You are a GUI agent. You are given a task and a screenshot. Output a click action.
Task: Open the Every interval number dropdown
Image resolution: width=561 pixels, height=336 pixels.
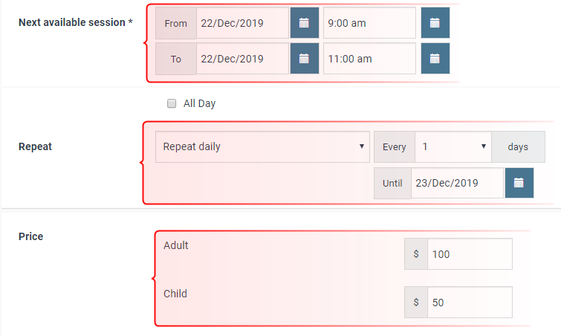click(x=453, y=146)
